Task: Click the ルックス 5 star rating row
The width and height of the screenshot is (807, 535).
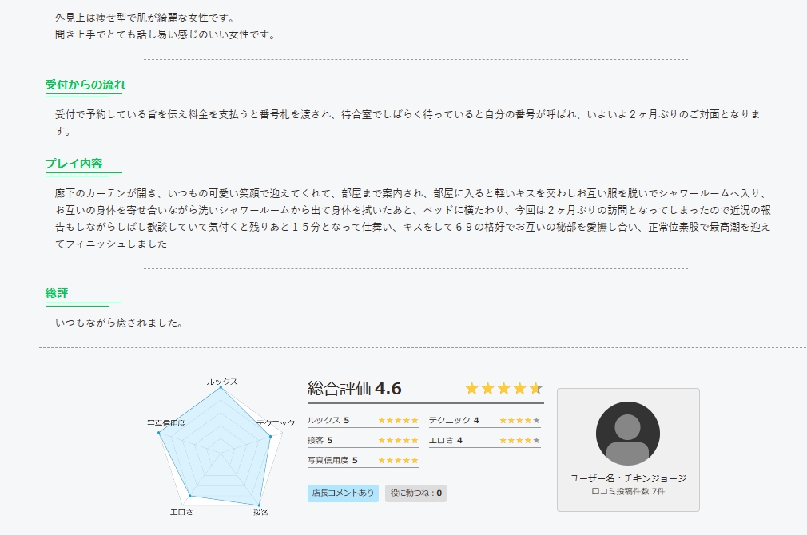Action: tap(364, 421)
